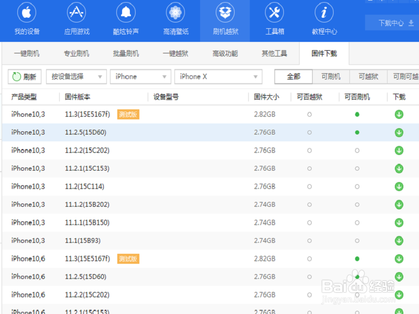Select row iPhone10,3 version 11.1(15B93)
The height and width of the screenshot is (314, 419).
pos(211,241)
